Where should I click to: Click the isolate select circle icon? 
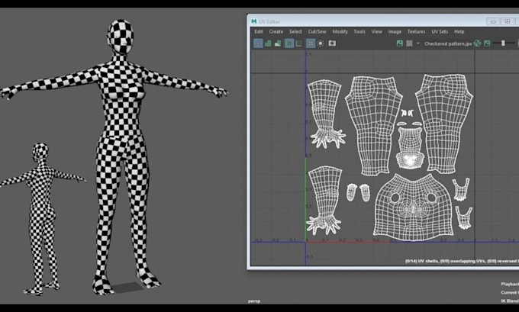321,43
